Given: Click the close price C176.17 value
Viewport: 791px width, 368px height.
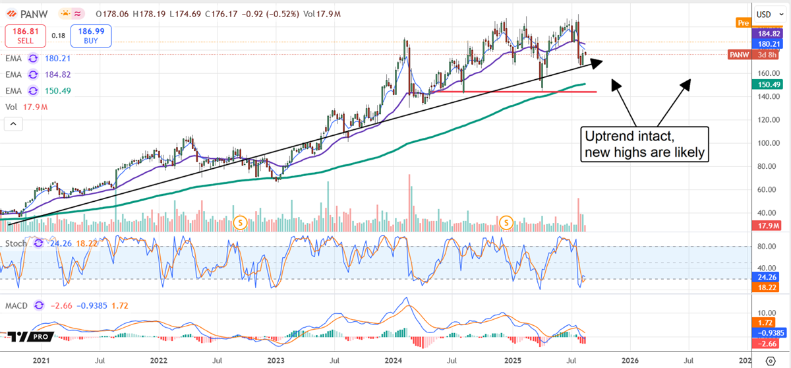Looking at the screenshot, I should [x=221, y=13].
